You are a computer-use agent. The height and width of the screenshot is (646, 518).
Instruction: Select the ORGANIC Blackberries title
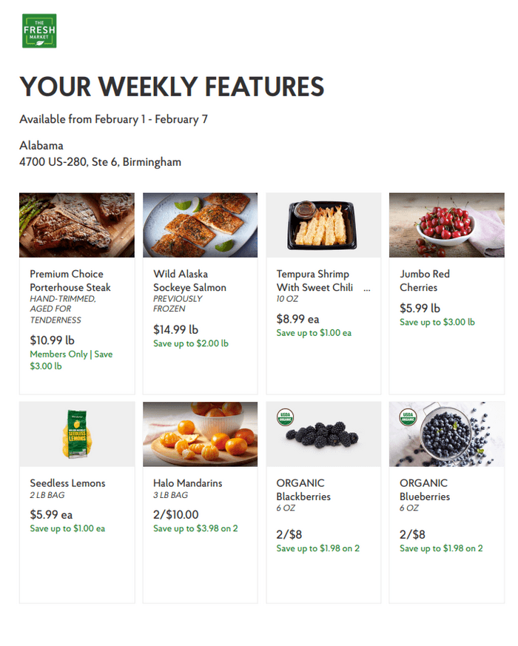click(x=303, y=489)
